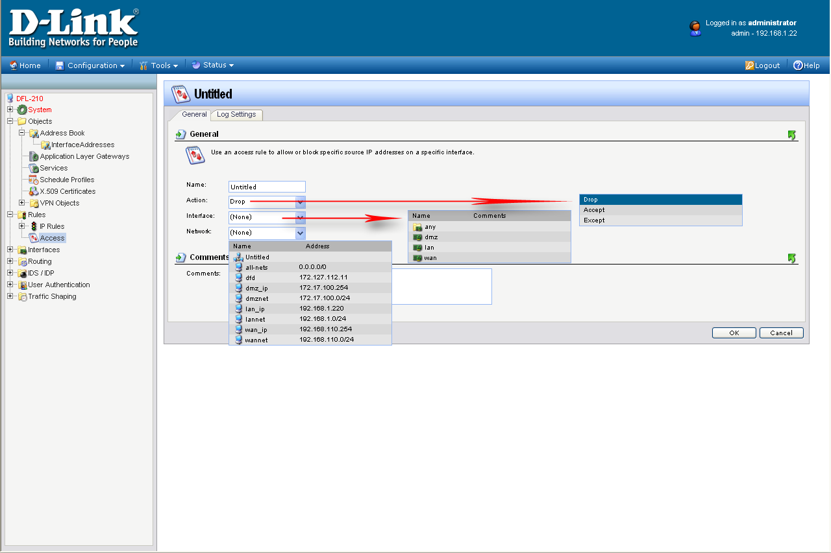The height and width of the screenshot is (553, 831).
Task: Click the Interfaces folder icon
Action: 22,250
